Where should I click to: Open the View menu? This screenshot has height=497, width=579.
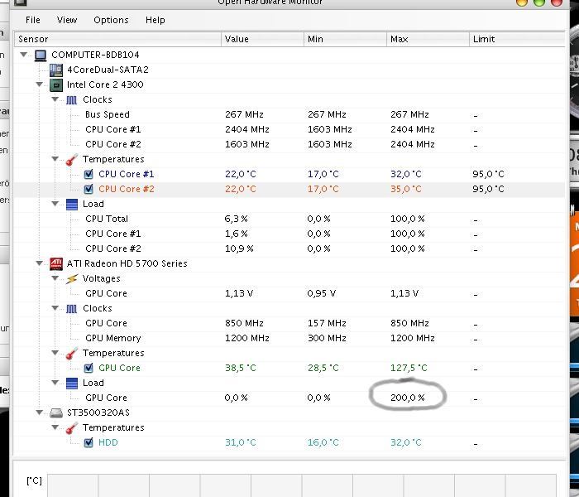coord(67,20)
